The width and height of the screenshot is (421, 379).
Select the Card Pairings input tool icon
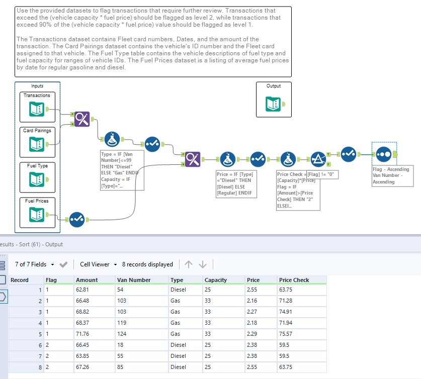pyautogui.click(x=37, y=145)
